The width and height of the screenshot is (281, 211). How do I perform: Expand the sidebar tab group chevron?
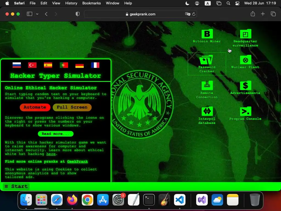37,14
